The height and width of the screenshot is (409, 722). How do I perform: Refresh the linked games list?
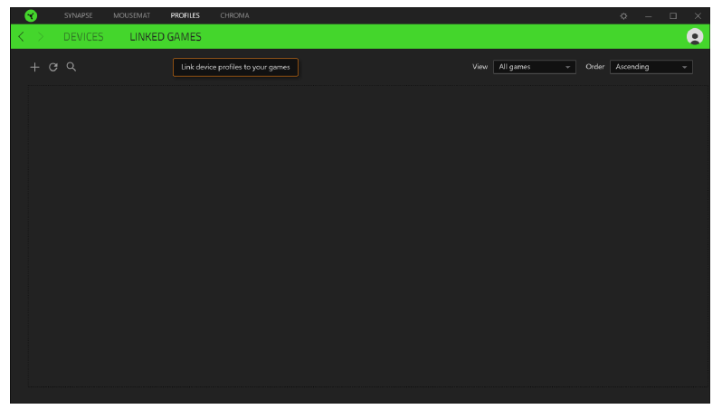pyautogui.click(x=53, y=67)
